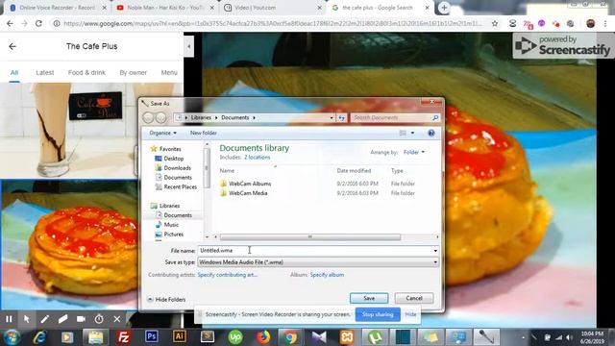
Task: Select the Screencastify eraser tool
Action: [62, 319]
